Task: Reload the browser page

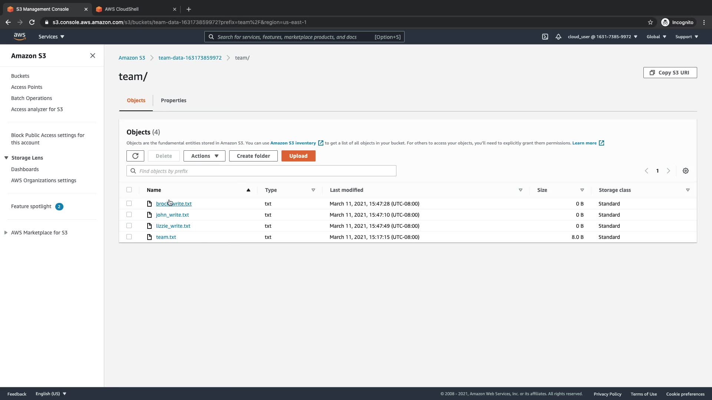Action: [x=32, y=22]
